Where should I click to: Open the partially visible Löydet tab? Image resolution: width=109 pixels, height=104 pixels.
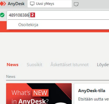click(x=103, y=65)
